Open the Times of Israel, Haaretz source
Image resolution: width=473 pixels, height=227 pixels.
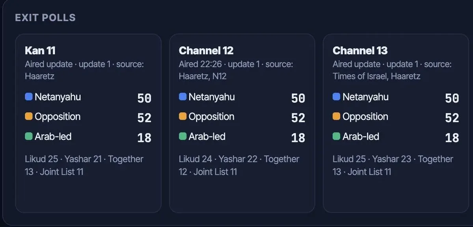click(x=376, y=76)
